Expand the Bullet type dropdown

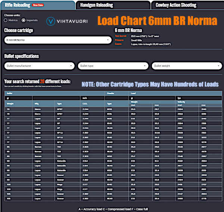pyautogui.click(x=113, y=66)
